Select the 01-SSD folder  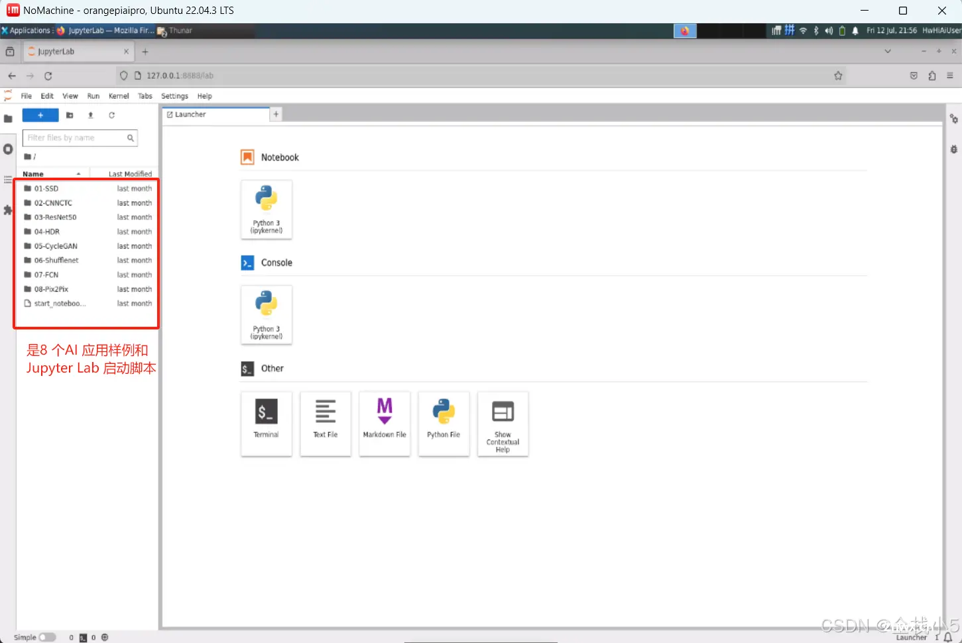click(x=88, y=189)
